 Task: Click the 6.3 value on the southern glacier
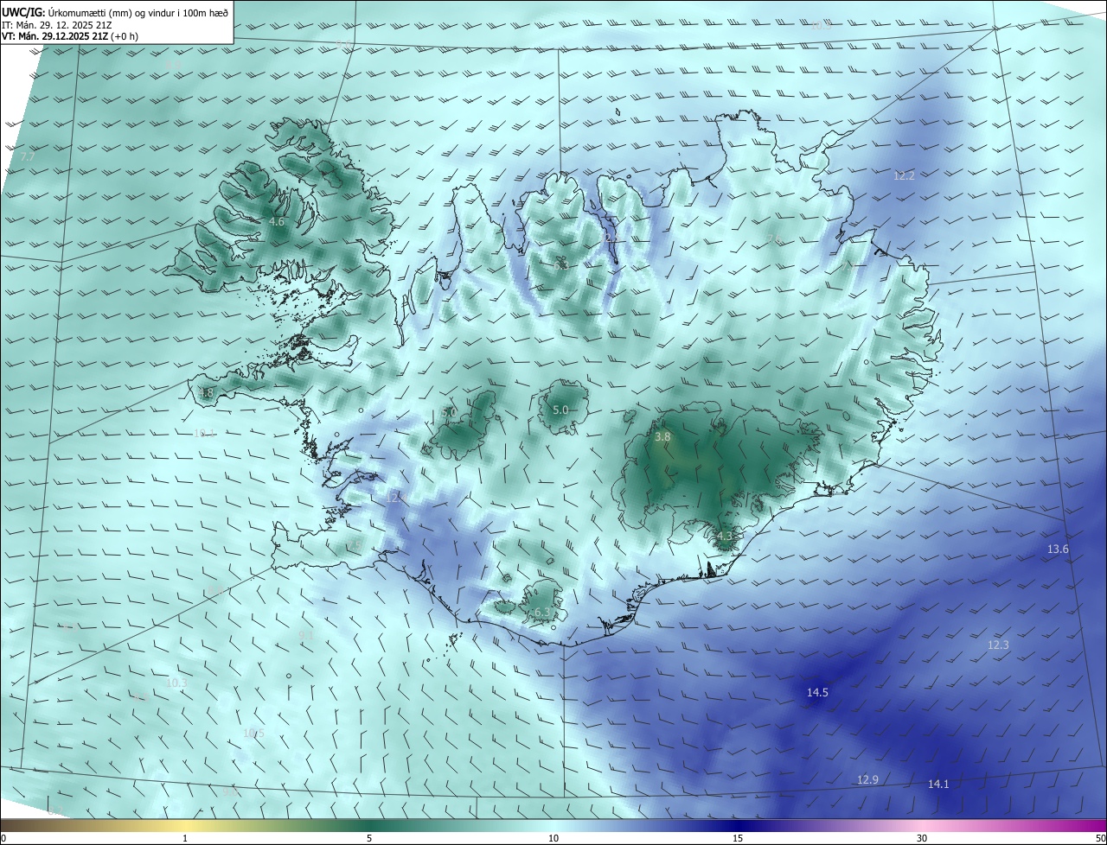541,613
